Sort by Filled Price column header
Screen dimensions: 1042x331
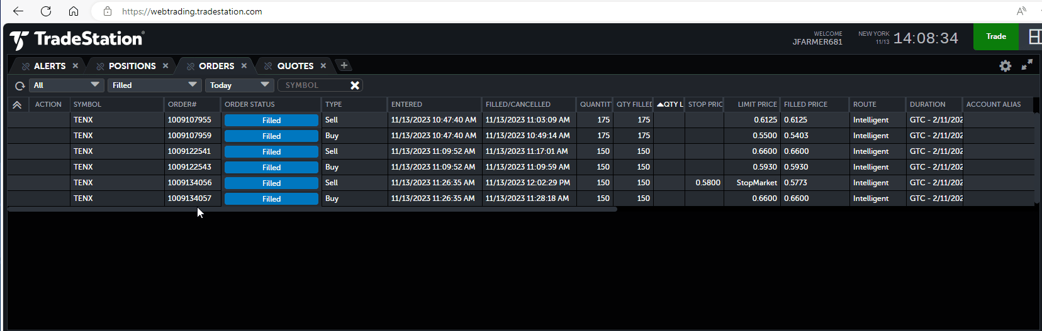pos(815,104)
